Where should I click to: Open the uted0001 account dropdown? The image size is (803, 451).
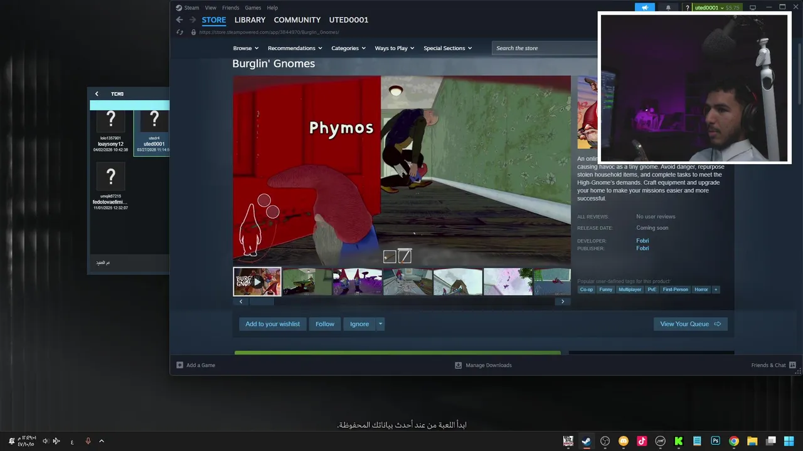[x=717, y=8]
